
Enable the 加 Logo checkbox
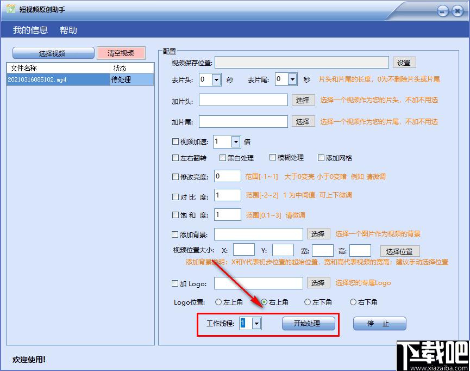tap(175, 283)
